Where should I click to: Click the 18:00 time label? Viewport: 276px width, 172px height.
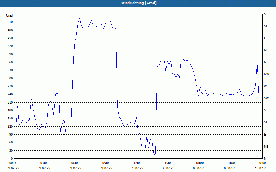click(x=200, y=163)
